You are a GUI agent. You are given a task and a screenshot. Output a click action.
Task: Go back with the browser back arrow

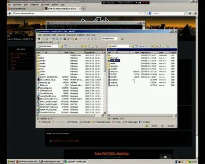pos(10,13)
